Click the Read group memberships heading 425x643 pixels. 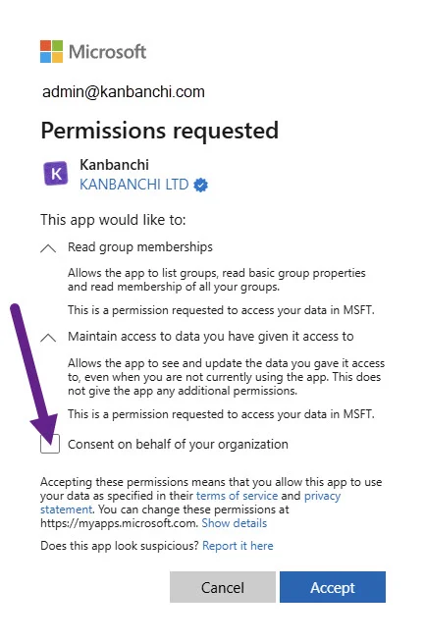coord(140,247)
